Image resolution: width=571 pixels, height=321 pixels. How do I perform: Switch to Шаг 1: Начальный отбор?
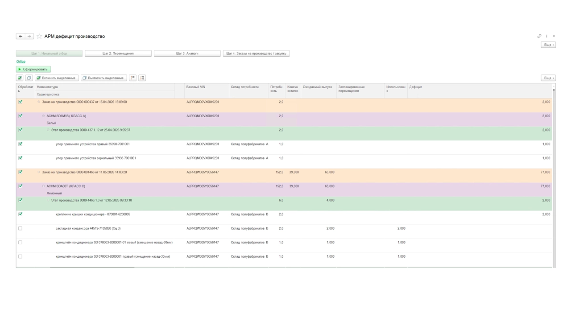[49, 53]
